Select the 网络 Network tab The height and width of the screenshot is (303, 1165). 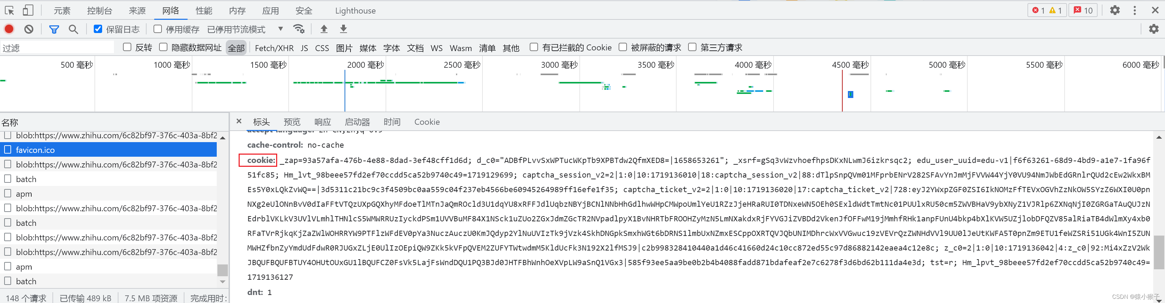[171, 10]
